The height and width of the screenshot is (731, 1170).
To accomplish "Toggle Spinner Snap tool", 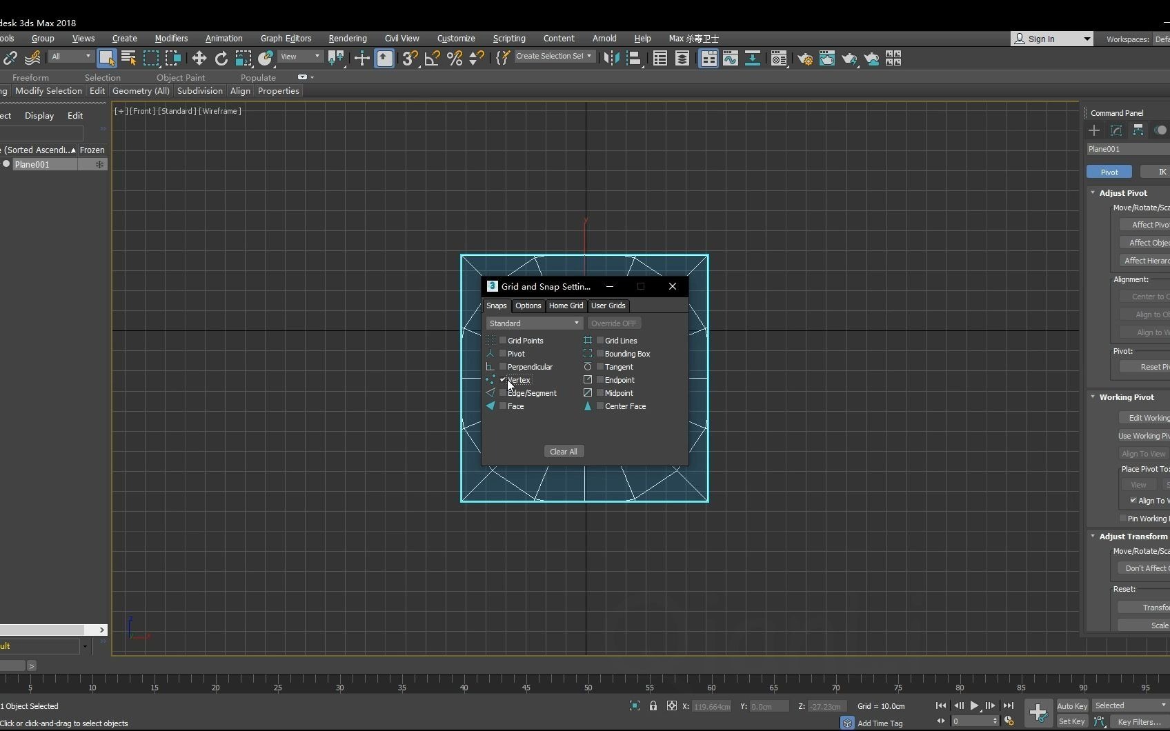I will coord(476,59).
